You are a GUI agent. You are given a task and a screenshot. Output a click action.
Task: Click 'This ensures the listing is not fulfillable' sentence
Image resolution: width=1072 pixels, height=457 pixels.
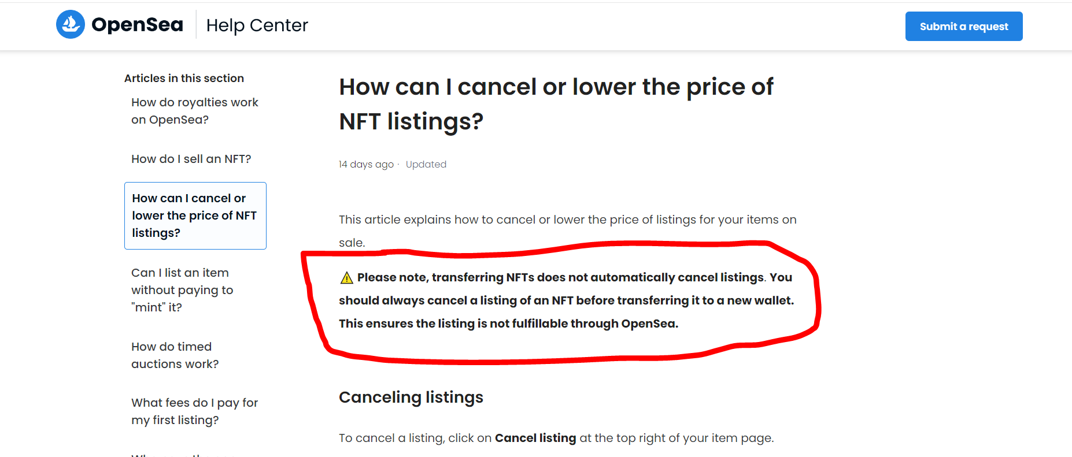point(508,324)
